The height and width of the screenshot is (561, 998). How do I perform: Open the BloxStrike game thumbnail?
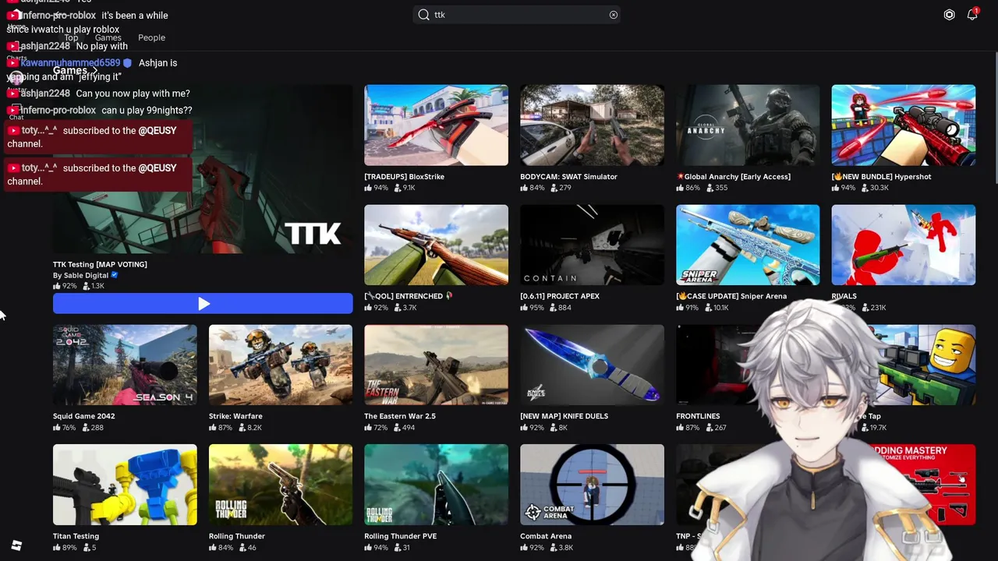coord(436,125)
